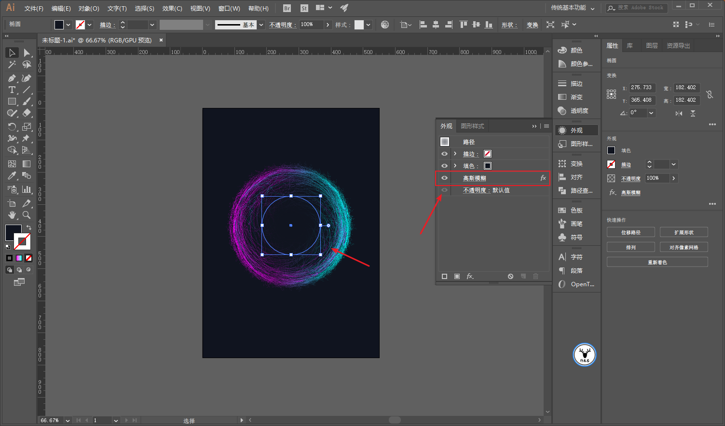Select the Eraser tool
This screenshot has width=725, height=426.
point(27,113)
